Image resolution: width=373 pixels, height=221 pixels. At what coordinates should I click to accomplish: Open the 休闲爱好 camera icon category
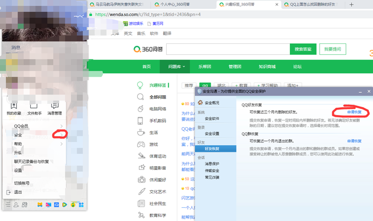point(141,179)
